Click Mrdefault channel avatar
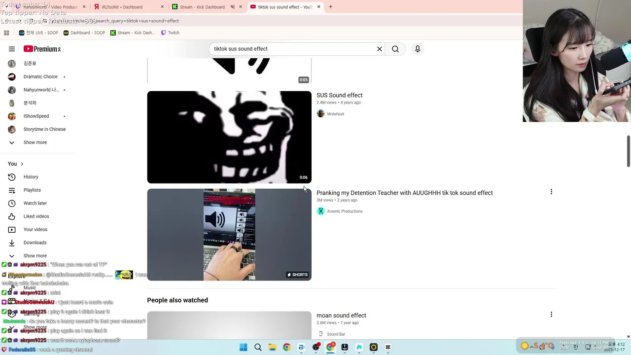The height and width of the screenshot is (355, 631). coord(321,114)
